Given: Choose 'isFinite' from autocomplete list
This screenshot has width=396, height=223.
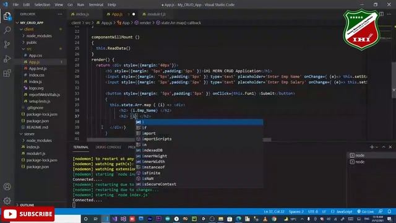Looking at the screenshot, I should [x=199, y=173].
